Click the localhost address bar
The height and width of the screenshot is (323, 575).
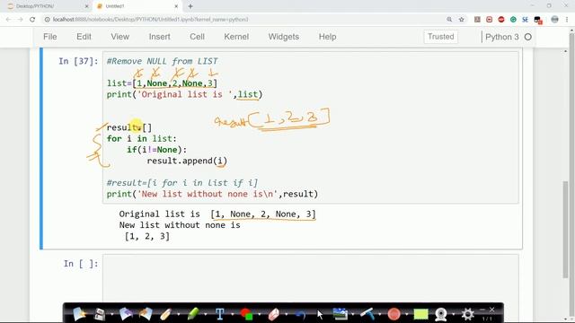(x=242, y=20)
